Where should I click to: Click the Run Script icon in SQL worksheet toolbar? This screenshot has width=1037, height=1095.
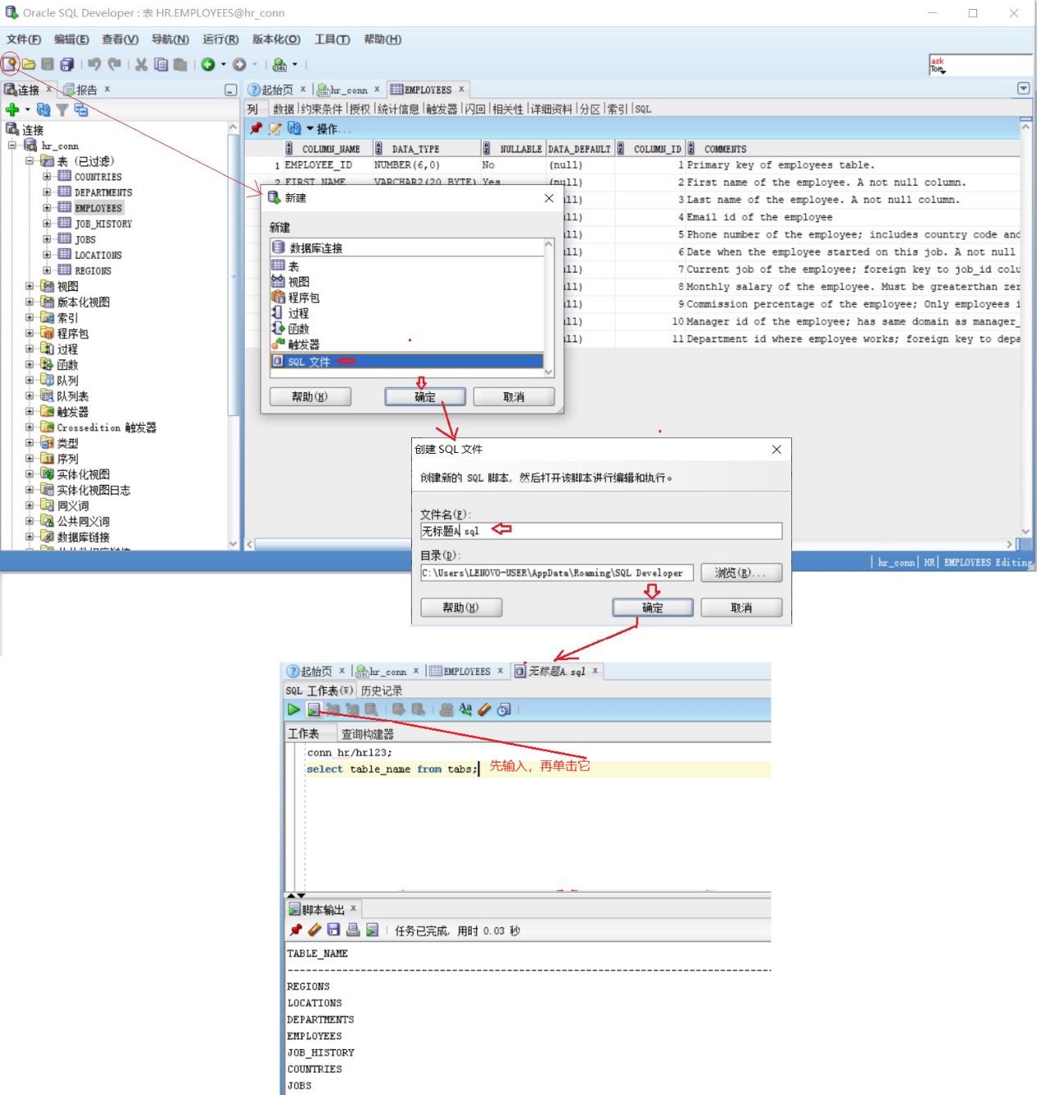(313, 709)
